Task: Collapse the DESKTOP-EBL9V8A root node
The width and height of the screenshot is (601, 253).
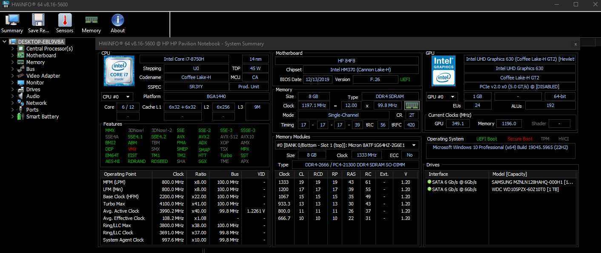Action: click(x=5, y=42)
